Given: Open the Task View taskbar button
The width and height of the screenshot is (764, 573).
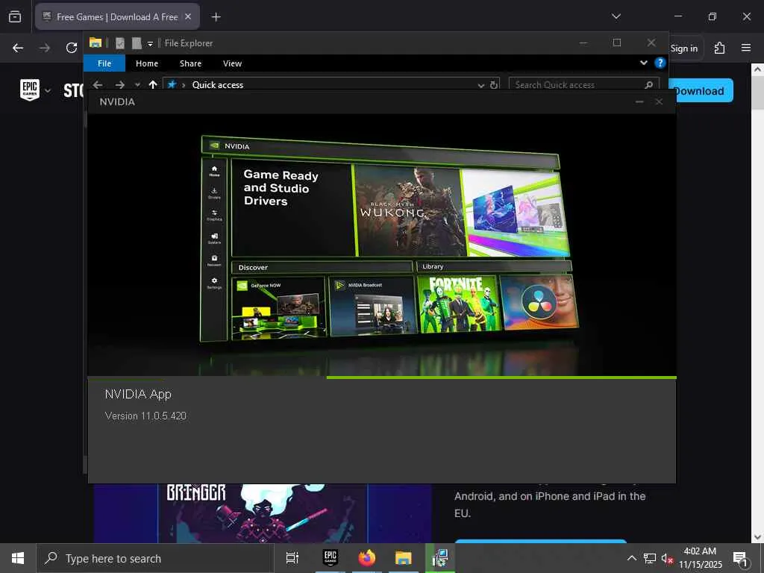Looking at the screenshot, I should click(292, 558).
